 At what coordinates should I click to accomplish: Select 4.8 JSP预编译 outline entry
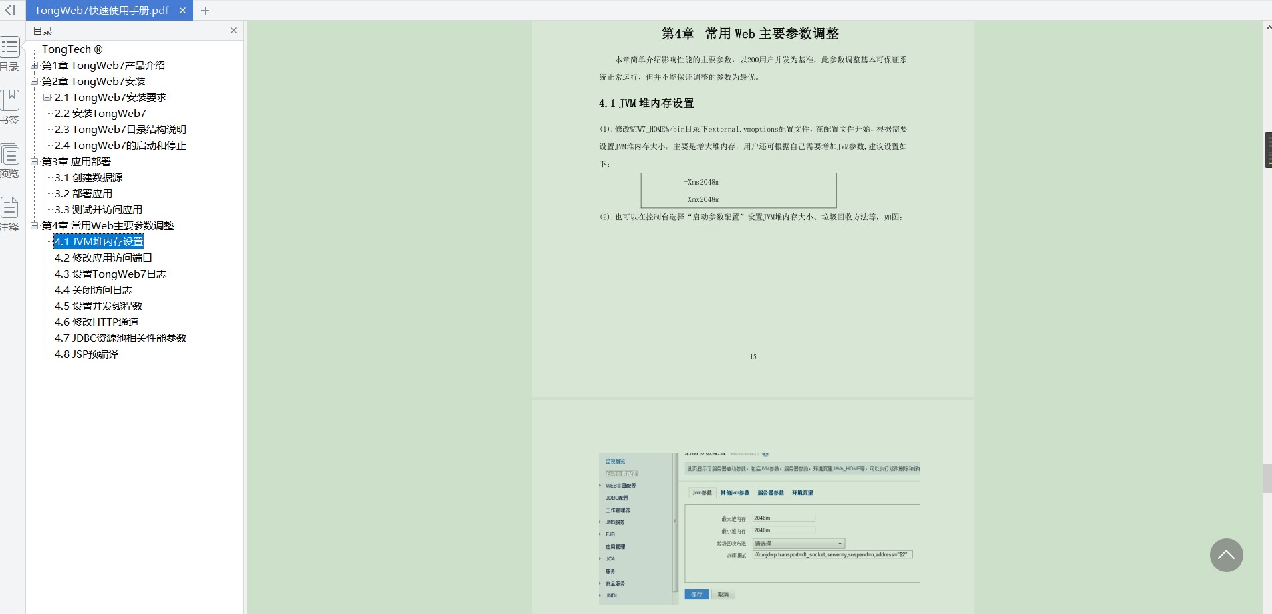click(x=86, y=354)
